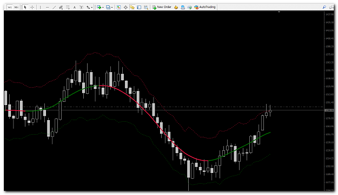Select the text label tool
The image size is (338, 195).
point(81,8)
